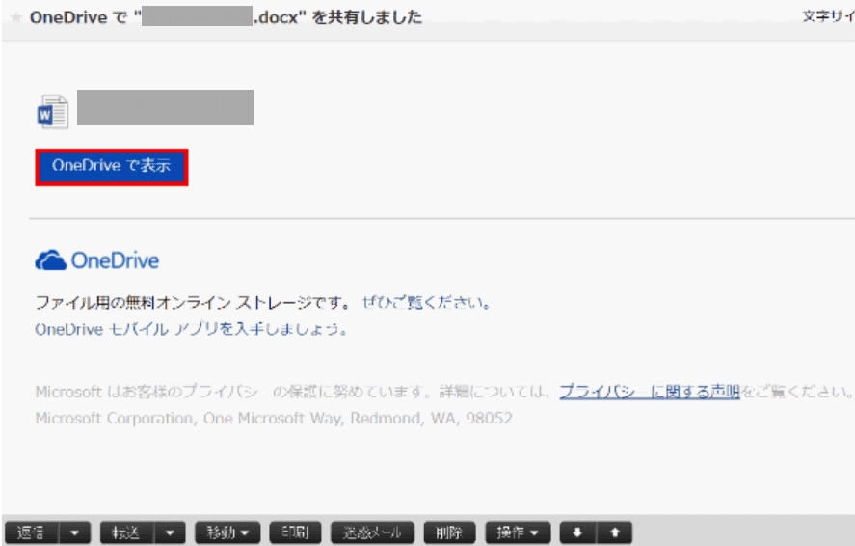The height and width of the screenshot is (546, 855).
Task: Open the 操作 actions dropdown
Action: (x=518, y=532)
